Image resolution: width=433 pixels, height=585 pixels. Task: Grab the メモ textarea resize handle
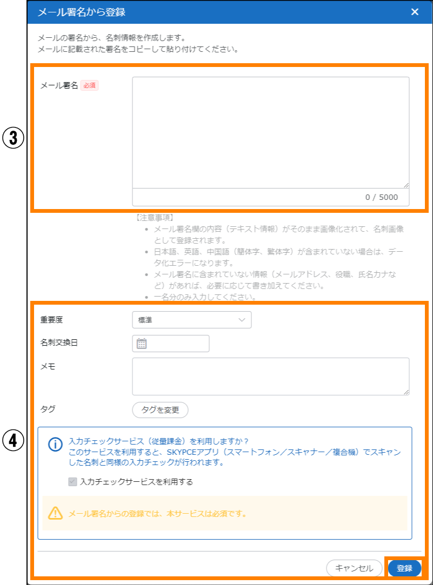[405, 392]
